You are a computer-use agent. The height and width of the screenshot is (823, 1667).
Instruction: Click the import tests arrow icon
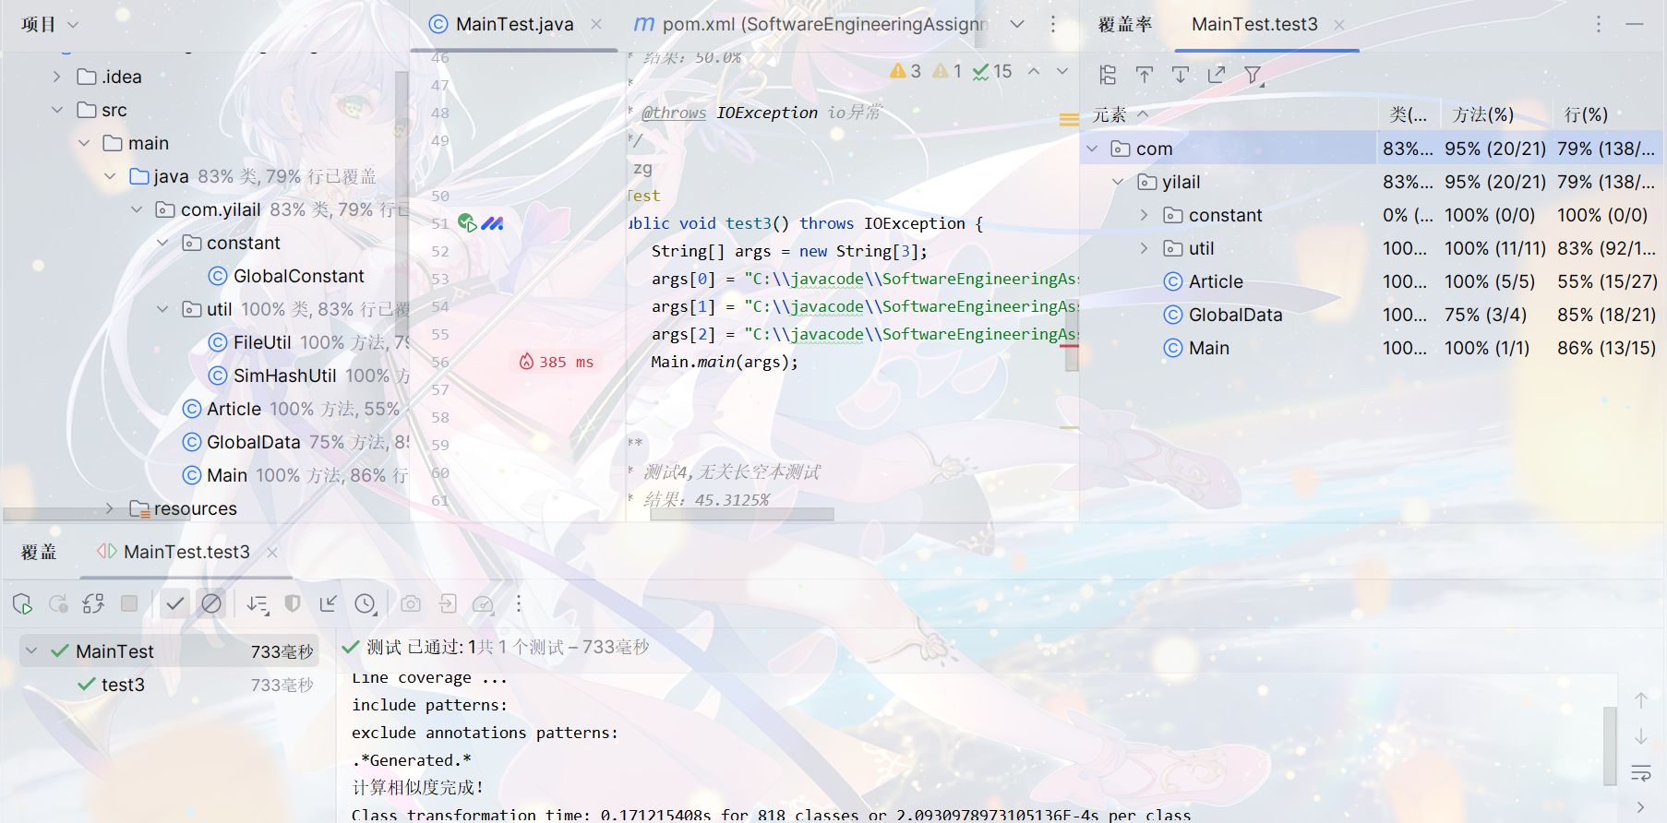pos(329,603)
